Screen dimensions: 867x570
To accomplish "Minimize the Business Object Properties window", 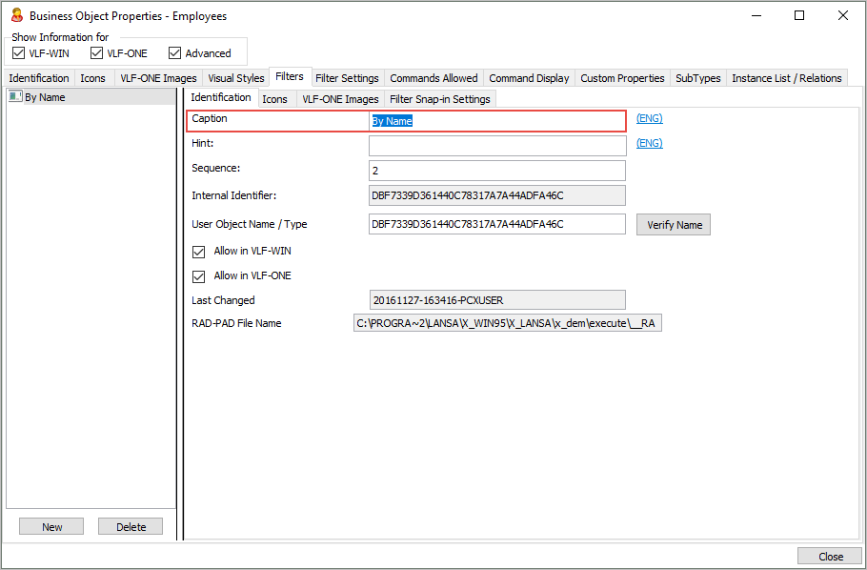I will point(756,15).
